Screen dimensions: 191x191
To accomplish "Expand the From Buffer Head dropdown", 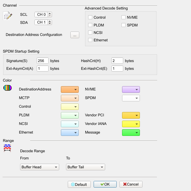I will tap(40, 167).
